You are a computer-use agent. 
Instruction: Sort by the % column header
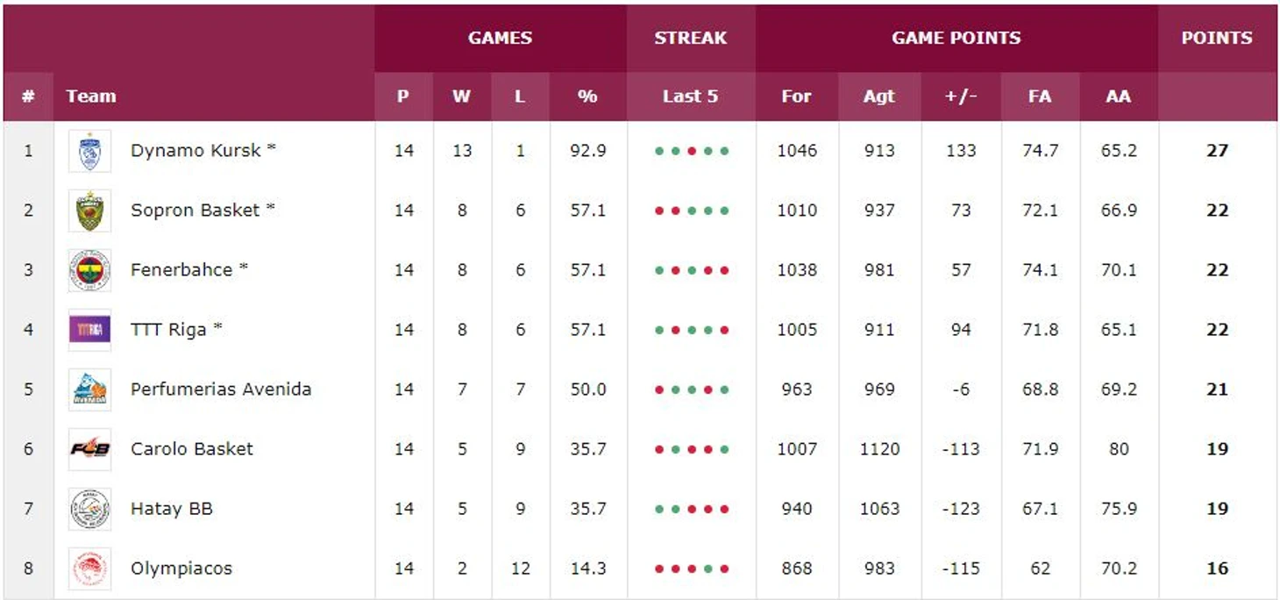(587, 96)
